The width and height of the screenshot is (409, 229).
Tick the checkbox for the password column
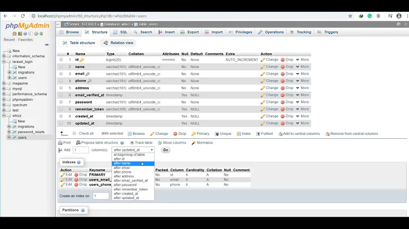point(61,102)
